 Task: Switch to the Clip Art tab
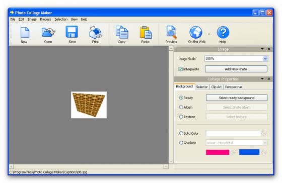click(217, 87)
